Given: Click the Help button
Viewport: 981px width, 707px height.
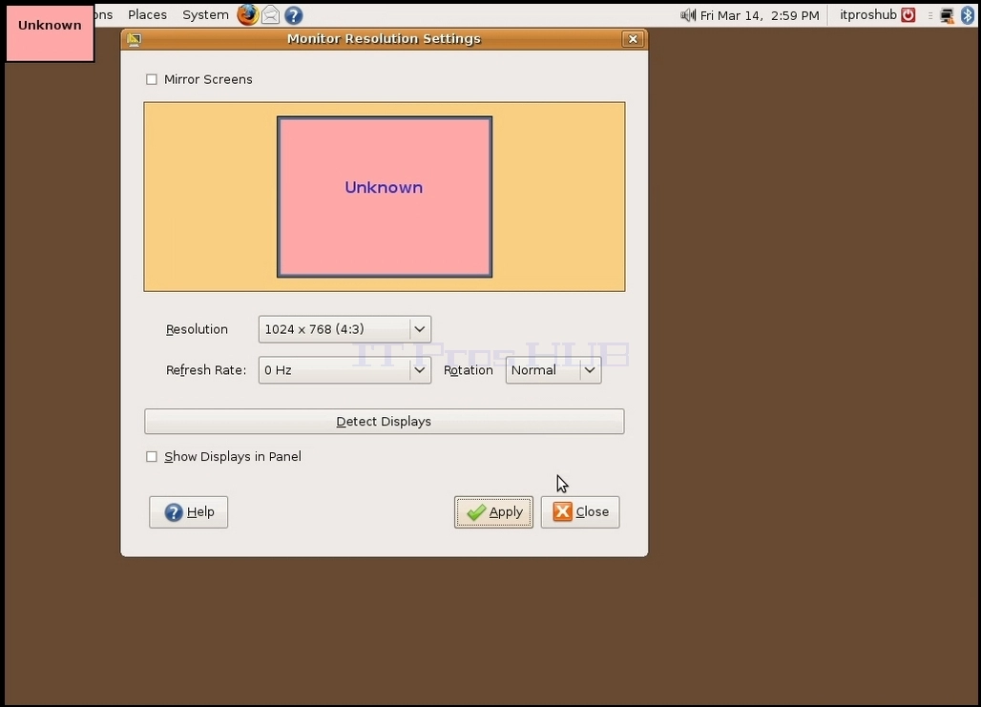Looking at the screenshot, I should pyautogui.click(x=188, y=512).
